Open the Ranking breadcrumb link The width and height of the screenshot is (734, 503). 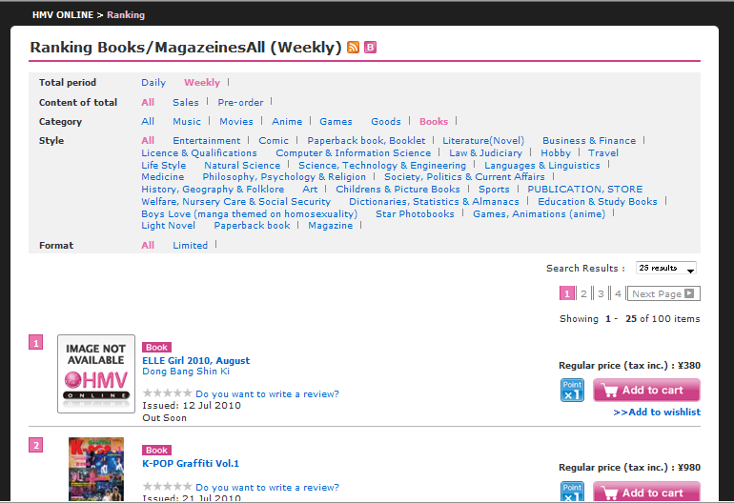point(126,15)
